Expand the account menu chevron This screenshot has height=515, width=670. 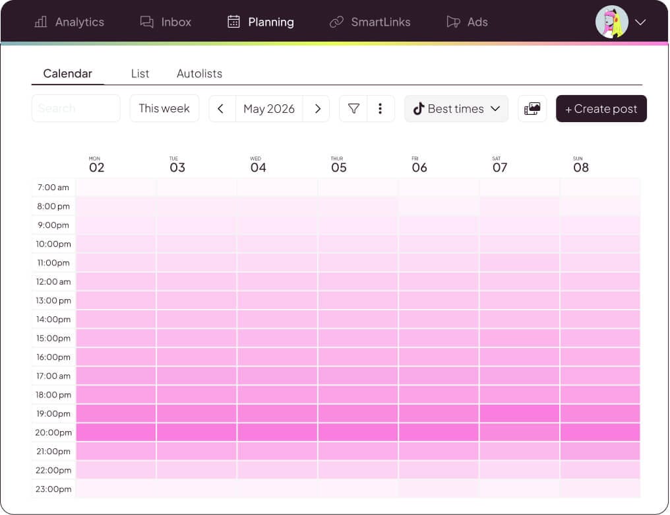click(x=640, y=22)
